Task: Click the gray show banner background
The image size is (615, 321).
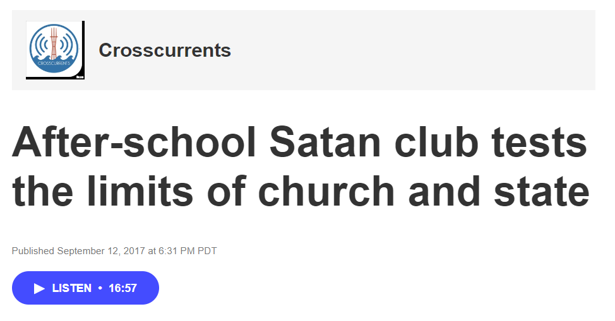Action: [x=410, y=50]
